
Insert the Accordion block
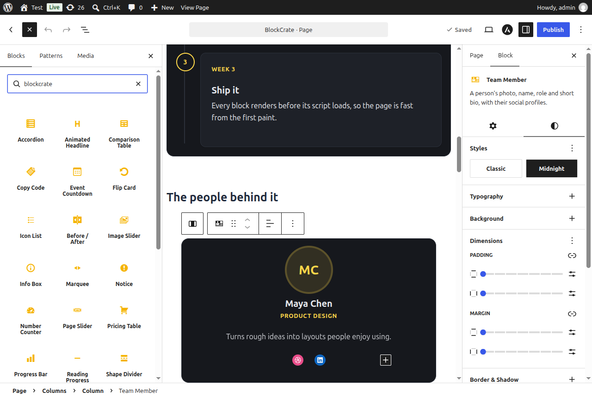coord(31,130)
